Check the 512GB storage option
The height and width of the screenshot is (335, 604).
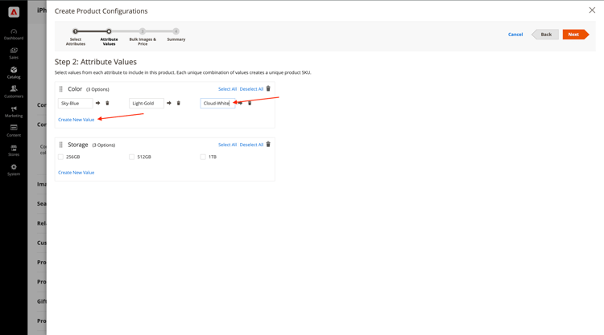132,157
